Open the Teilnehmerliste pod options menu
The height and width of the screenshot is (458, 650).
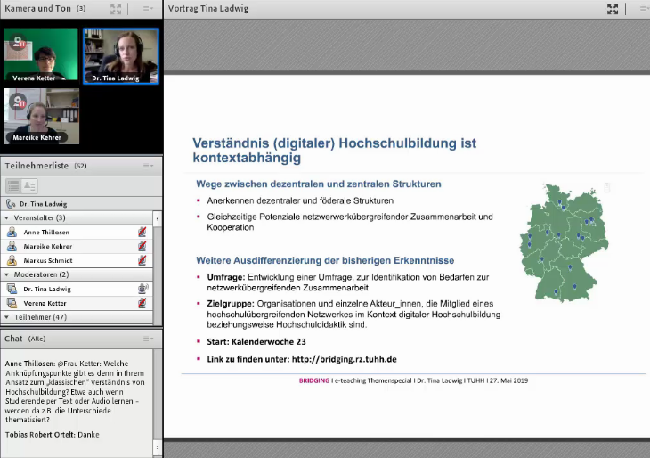(x=148, y=166)
